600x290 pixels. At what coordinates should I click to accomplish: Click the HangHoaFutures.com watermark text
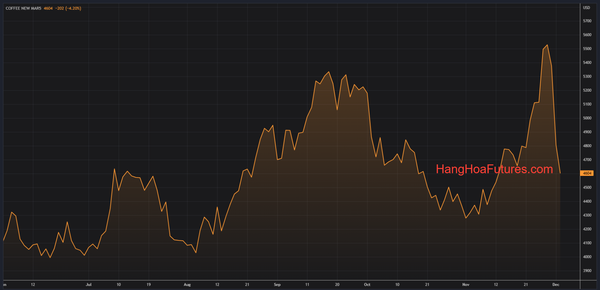point(494,169)
